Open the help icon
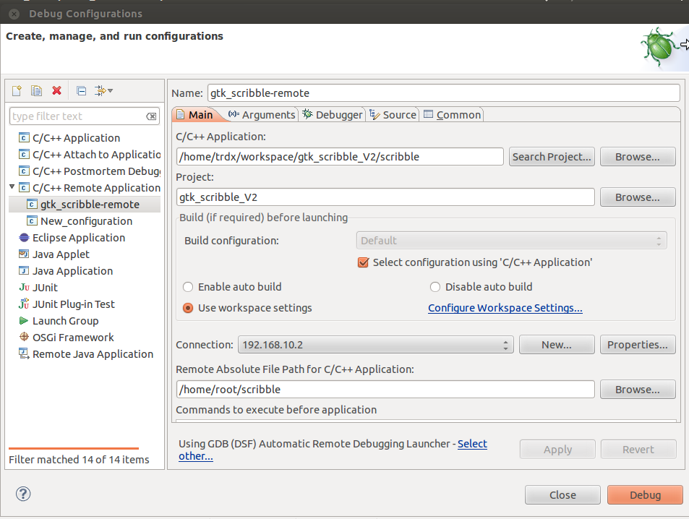The width and height of the screenshot is (689, 519). pos(23,494)
